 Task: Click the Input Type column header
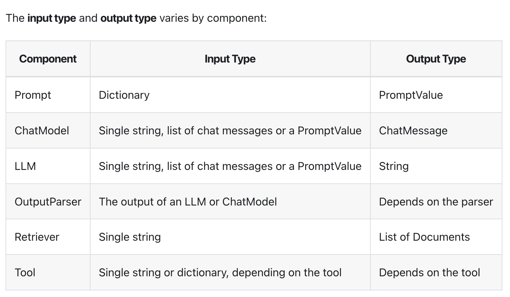point(230,59)
